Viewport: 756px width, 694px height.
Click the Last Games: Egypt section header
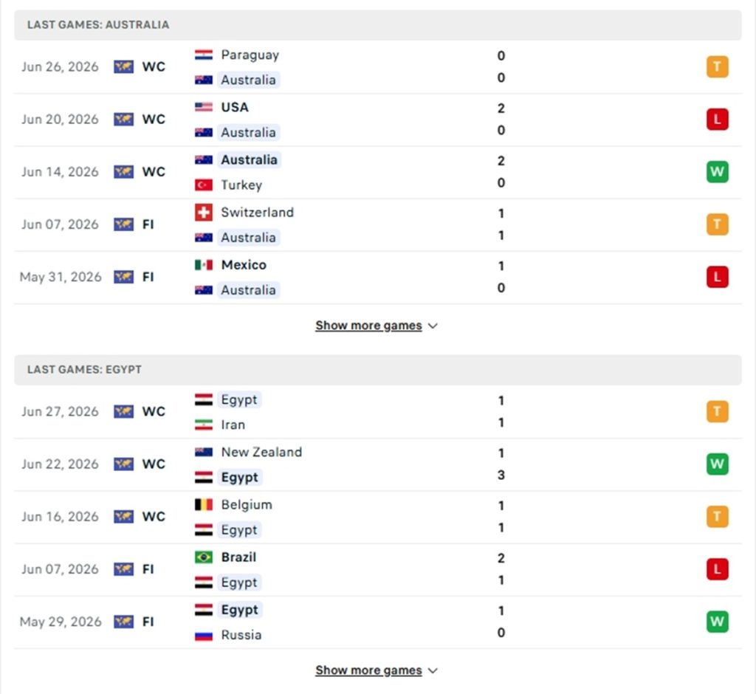tap(378, 370)
